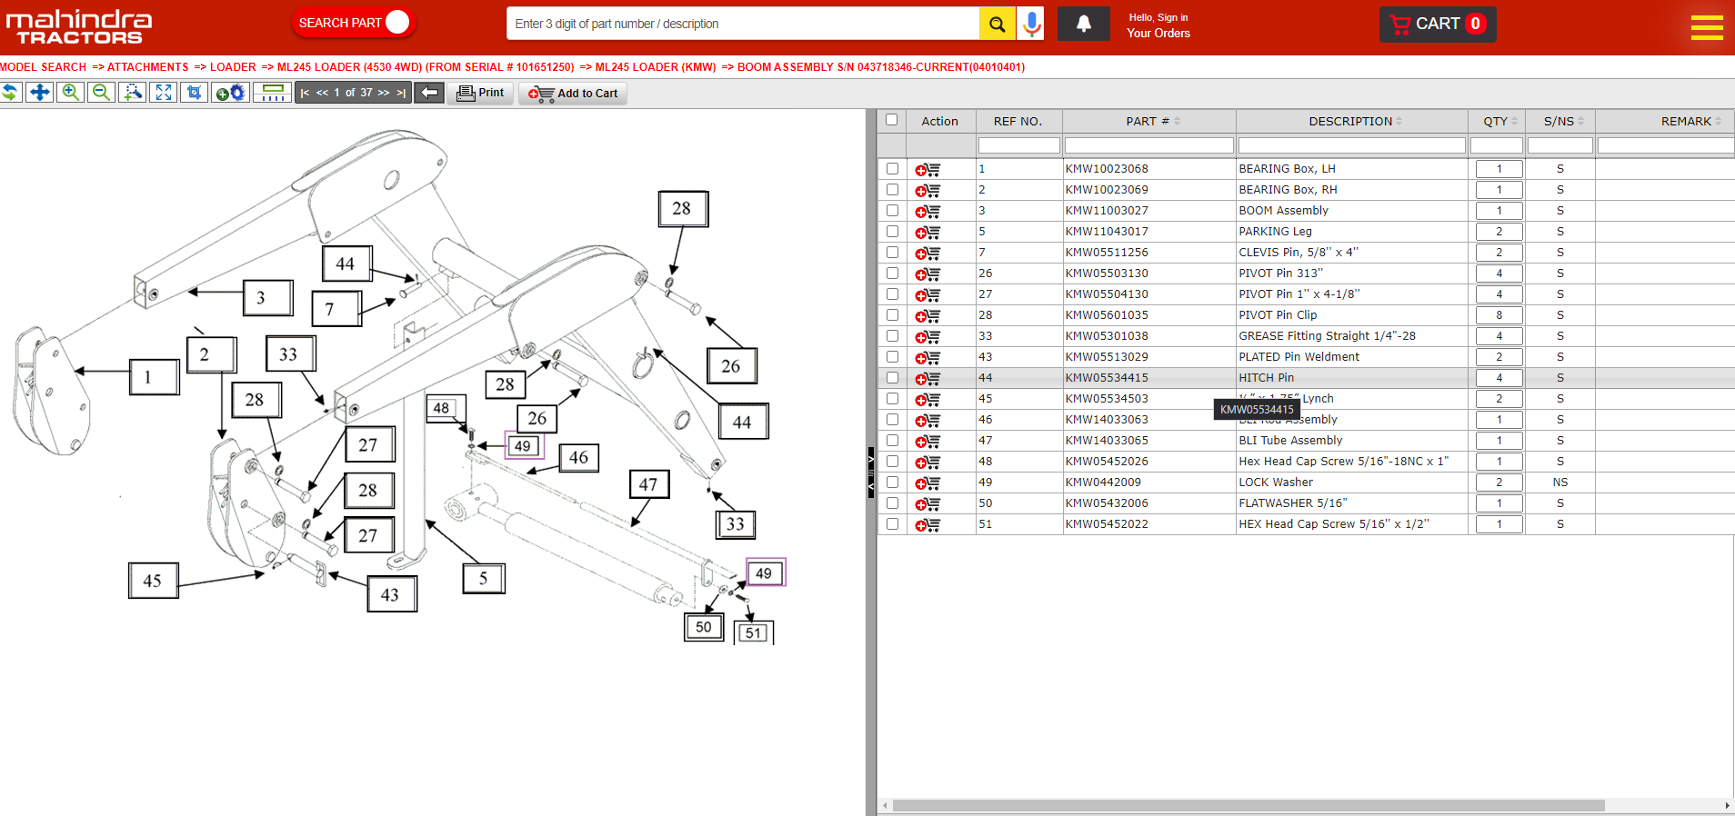Click the fit to screen icon

click(164, 93)
